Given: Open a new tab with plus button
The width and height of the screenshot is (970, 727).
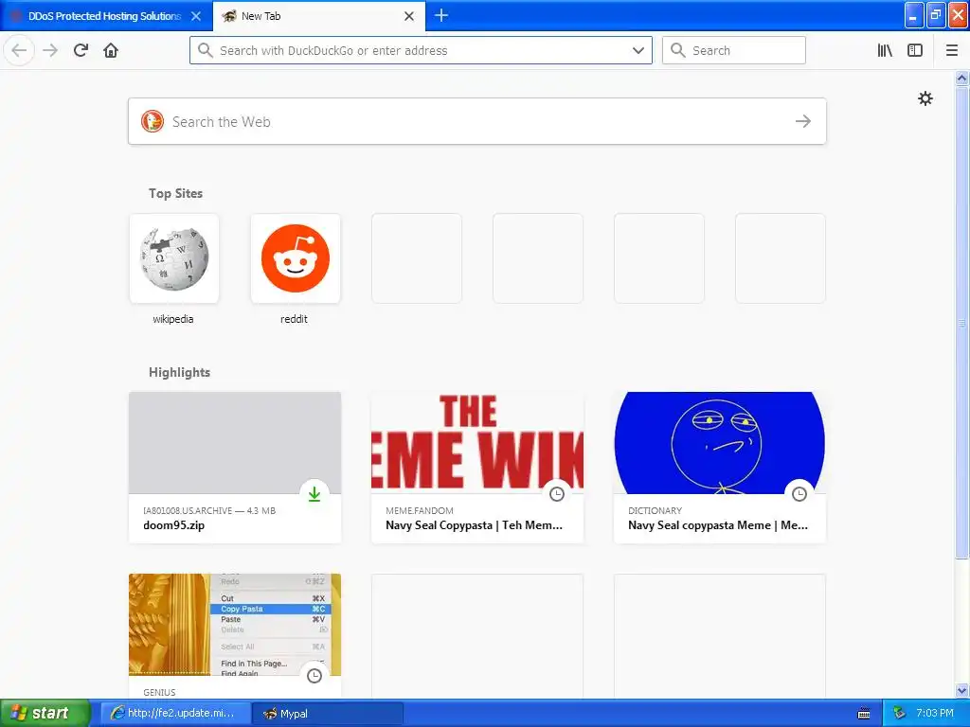Looking at the screenshot, I should tap(441, 15).
